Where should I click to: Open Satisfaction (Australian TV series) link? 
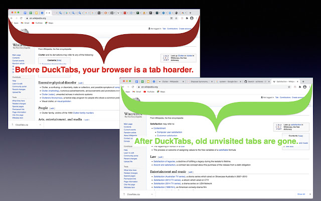(x=170, y=176)
